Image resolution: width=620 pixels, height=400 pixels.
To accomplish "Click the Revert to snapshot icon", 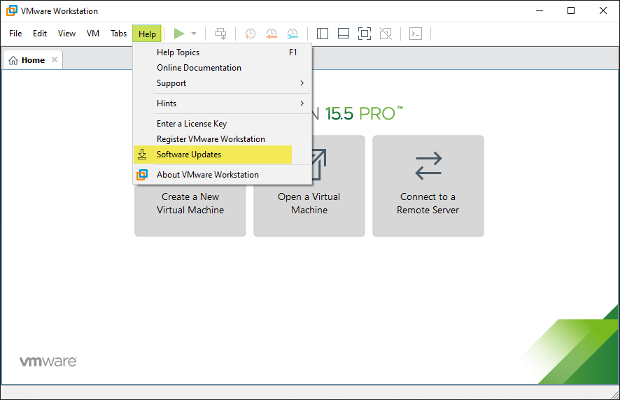I will click(272, 34).
